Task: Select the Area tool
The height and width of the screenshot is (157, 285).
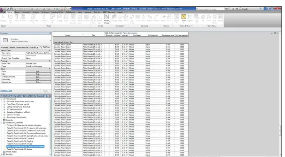Action: click(184, 18)
